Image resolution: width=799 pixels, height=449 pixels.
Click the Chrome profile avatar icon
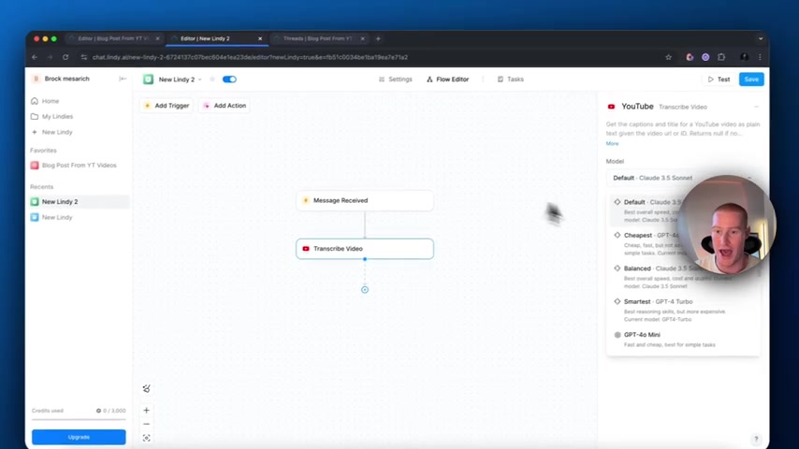[745, 58]
